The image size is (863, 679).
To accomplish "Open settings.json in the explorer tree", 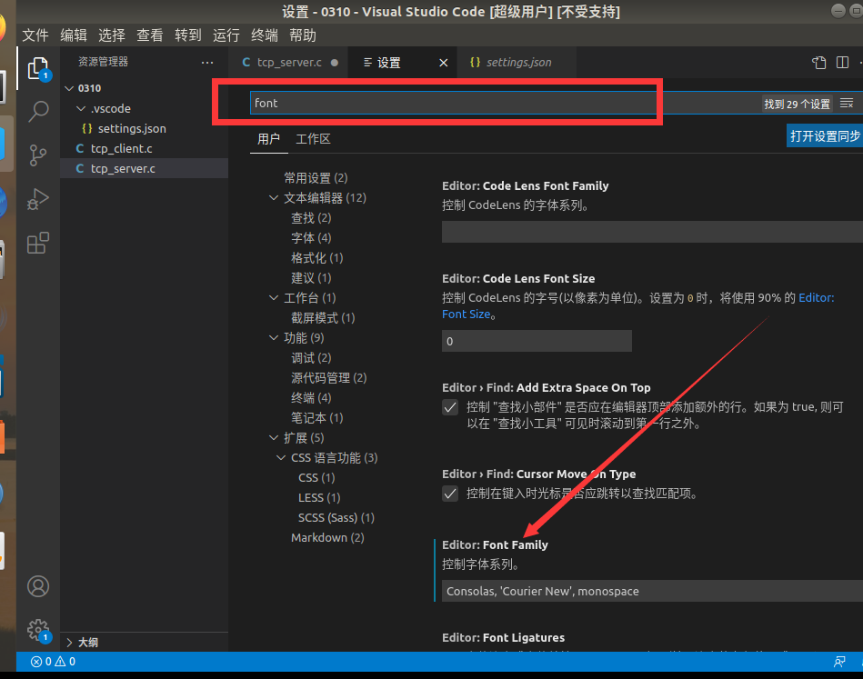I will (132, 128).
